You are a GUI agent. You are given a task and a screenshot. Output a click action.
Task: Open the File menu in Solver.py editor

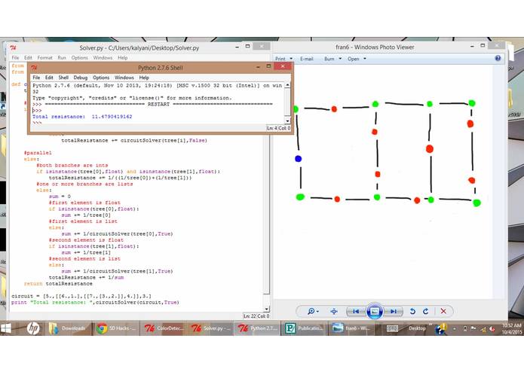click(15, 58)
